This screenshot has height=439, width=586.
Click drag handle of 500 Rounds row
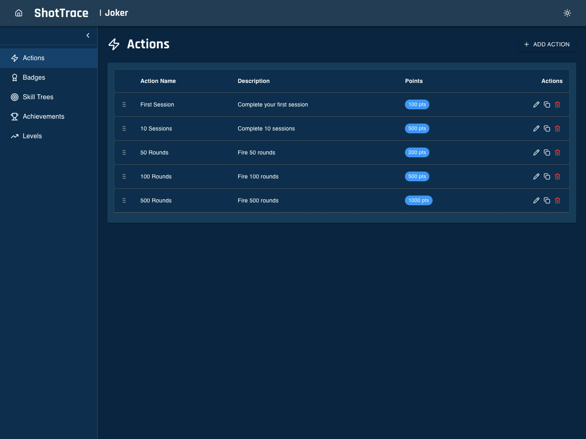(x=124, y=200)
